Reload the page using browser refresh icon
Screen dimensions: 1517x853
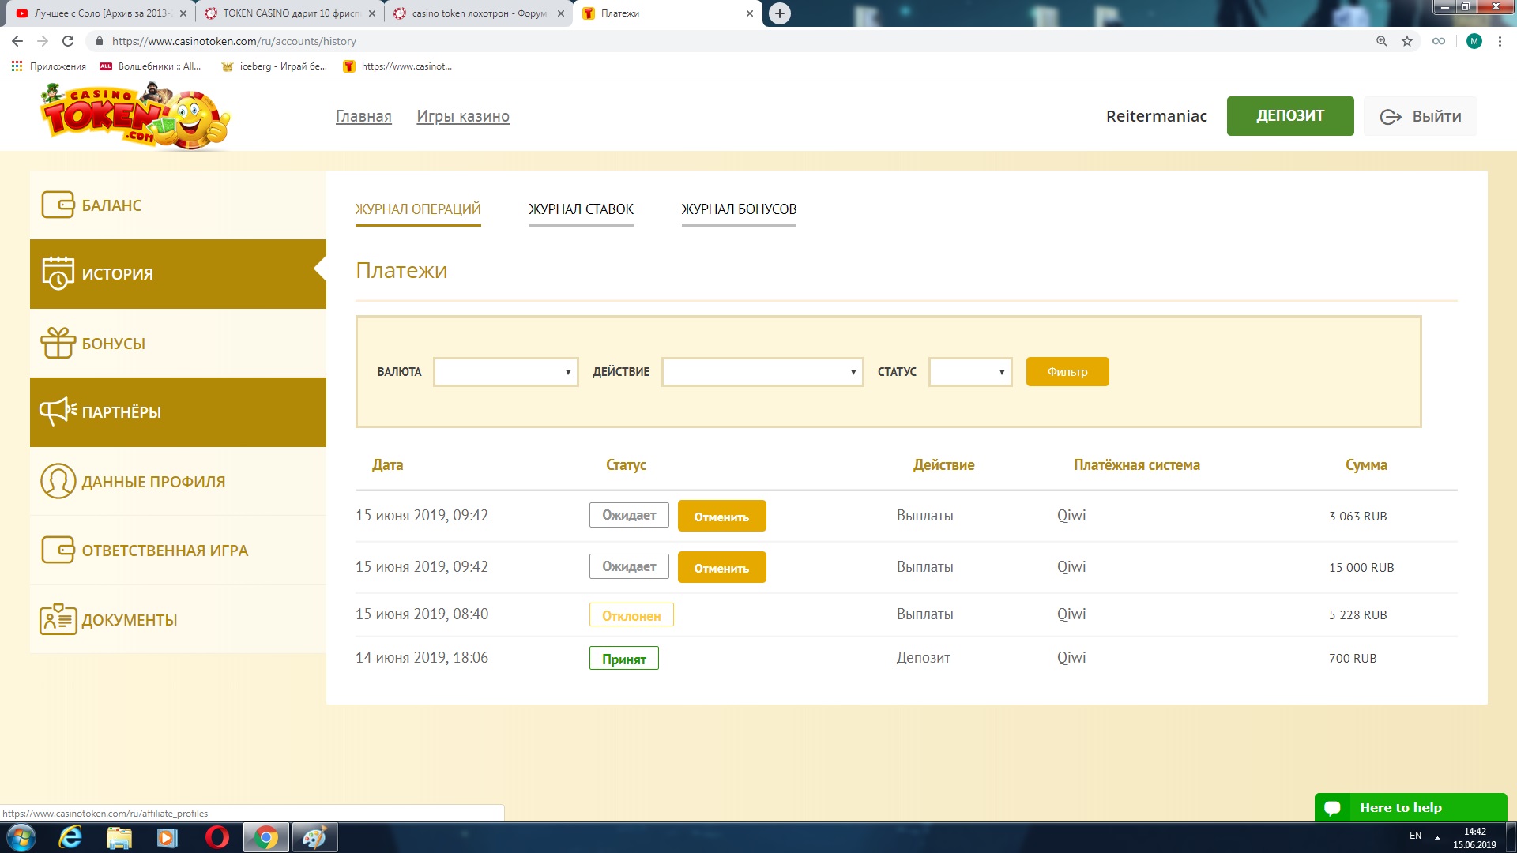point(68,41)
